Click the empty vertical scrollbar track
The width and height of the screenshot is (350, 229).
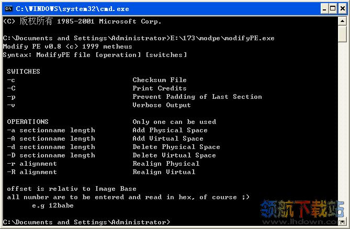click(x=342, y=129)
